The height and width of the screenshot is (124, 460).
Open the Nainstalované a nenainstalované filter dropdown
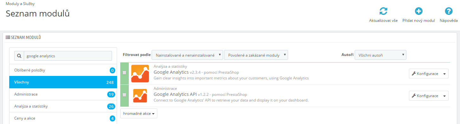[187, 55]
